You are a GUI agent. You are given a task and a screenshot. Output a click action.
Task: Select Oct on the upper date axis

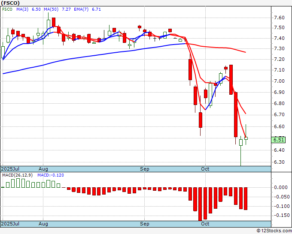[205, 169]
